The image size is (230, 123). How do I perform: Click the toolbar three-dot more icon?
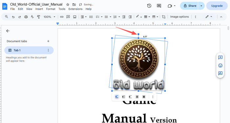pos(195,17)
